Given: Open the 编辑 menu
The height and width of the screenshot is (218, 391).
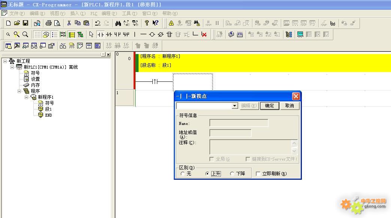Looking at the screenshot, I should pos(37,14).
